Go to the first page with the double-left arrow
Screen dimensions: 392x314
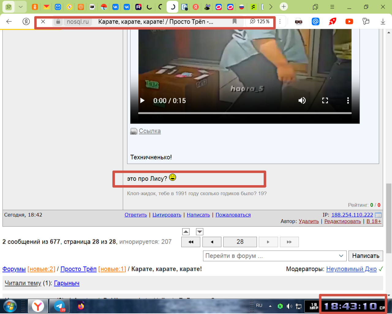tap(191, 242)
